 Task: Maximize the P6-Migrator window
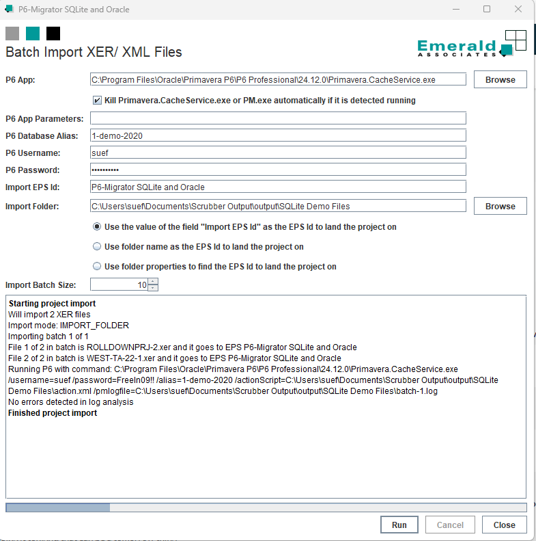tap(487, 10)
